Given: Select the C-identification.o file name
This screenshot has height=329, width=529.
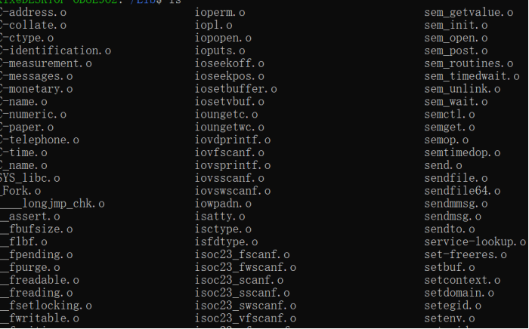Looking at the screenshot, I should (55, 51).
